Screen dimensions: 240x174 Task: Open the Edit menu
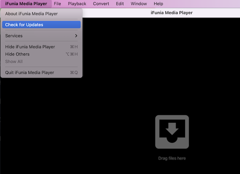120,4
